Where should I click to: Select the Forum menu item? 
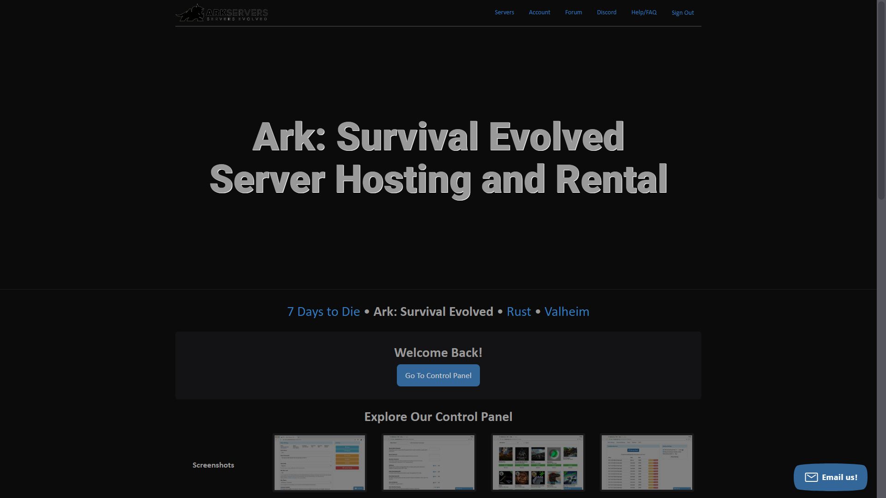point(573,13)
